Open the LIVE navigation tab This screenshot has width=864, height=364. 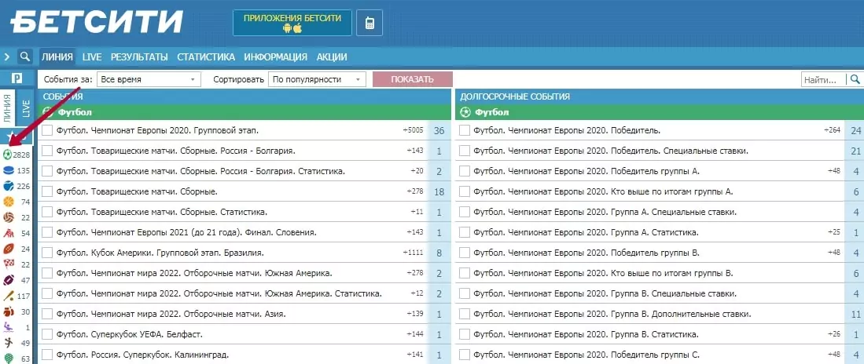(x=92, y=56)
